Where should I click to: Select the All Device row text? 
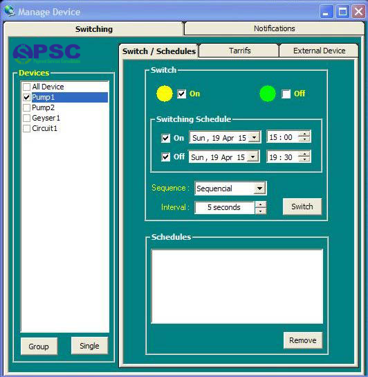(x=48, y=87)
